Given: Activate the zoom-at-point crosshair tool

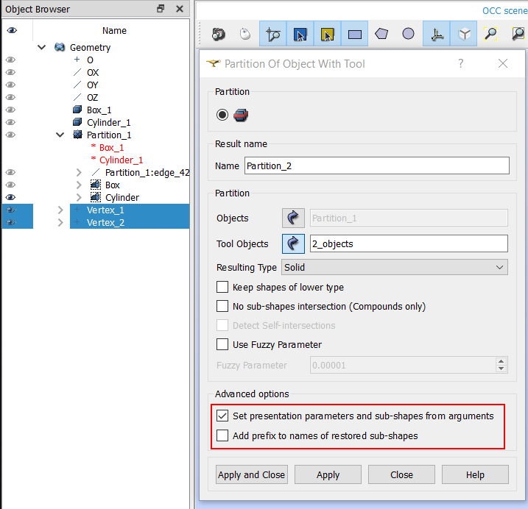Looking at the screenshot, I should 272,34.
